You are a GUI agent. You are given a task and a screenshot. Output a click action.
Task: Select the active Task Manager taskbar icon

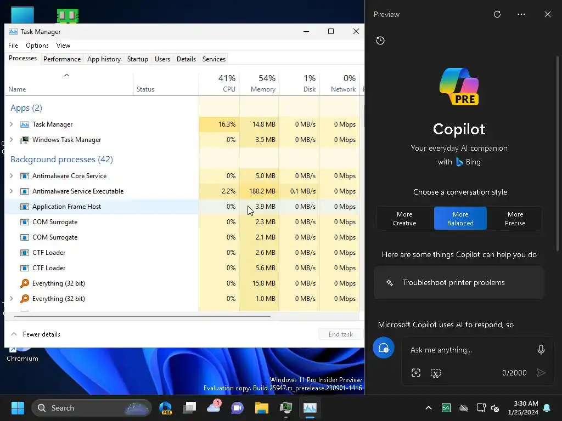[310, 408]
